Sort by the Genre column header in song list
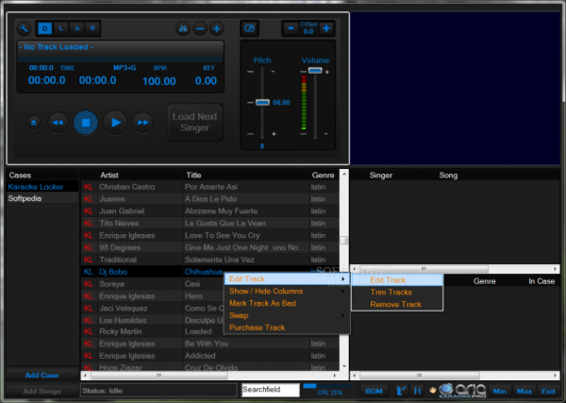The image size is (566, 403). tap(323, 176)
